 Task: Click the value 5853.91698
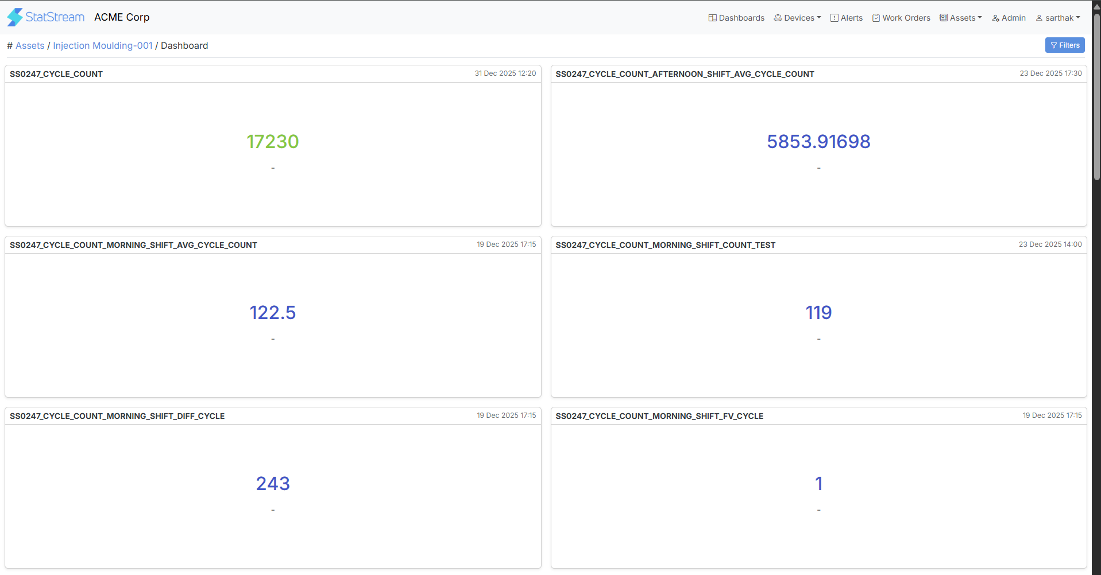(818, 141)
